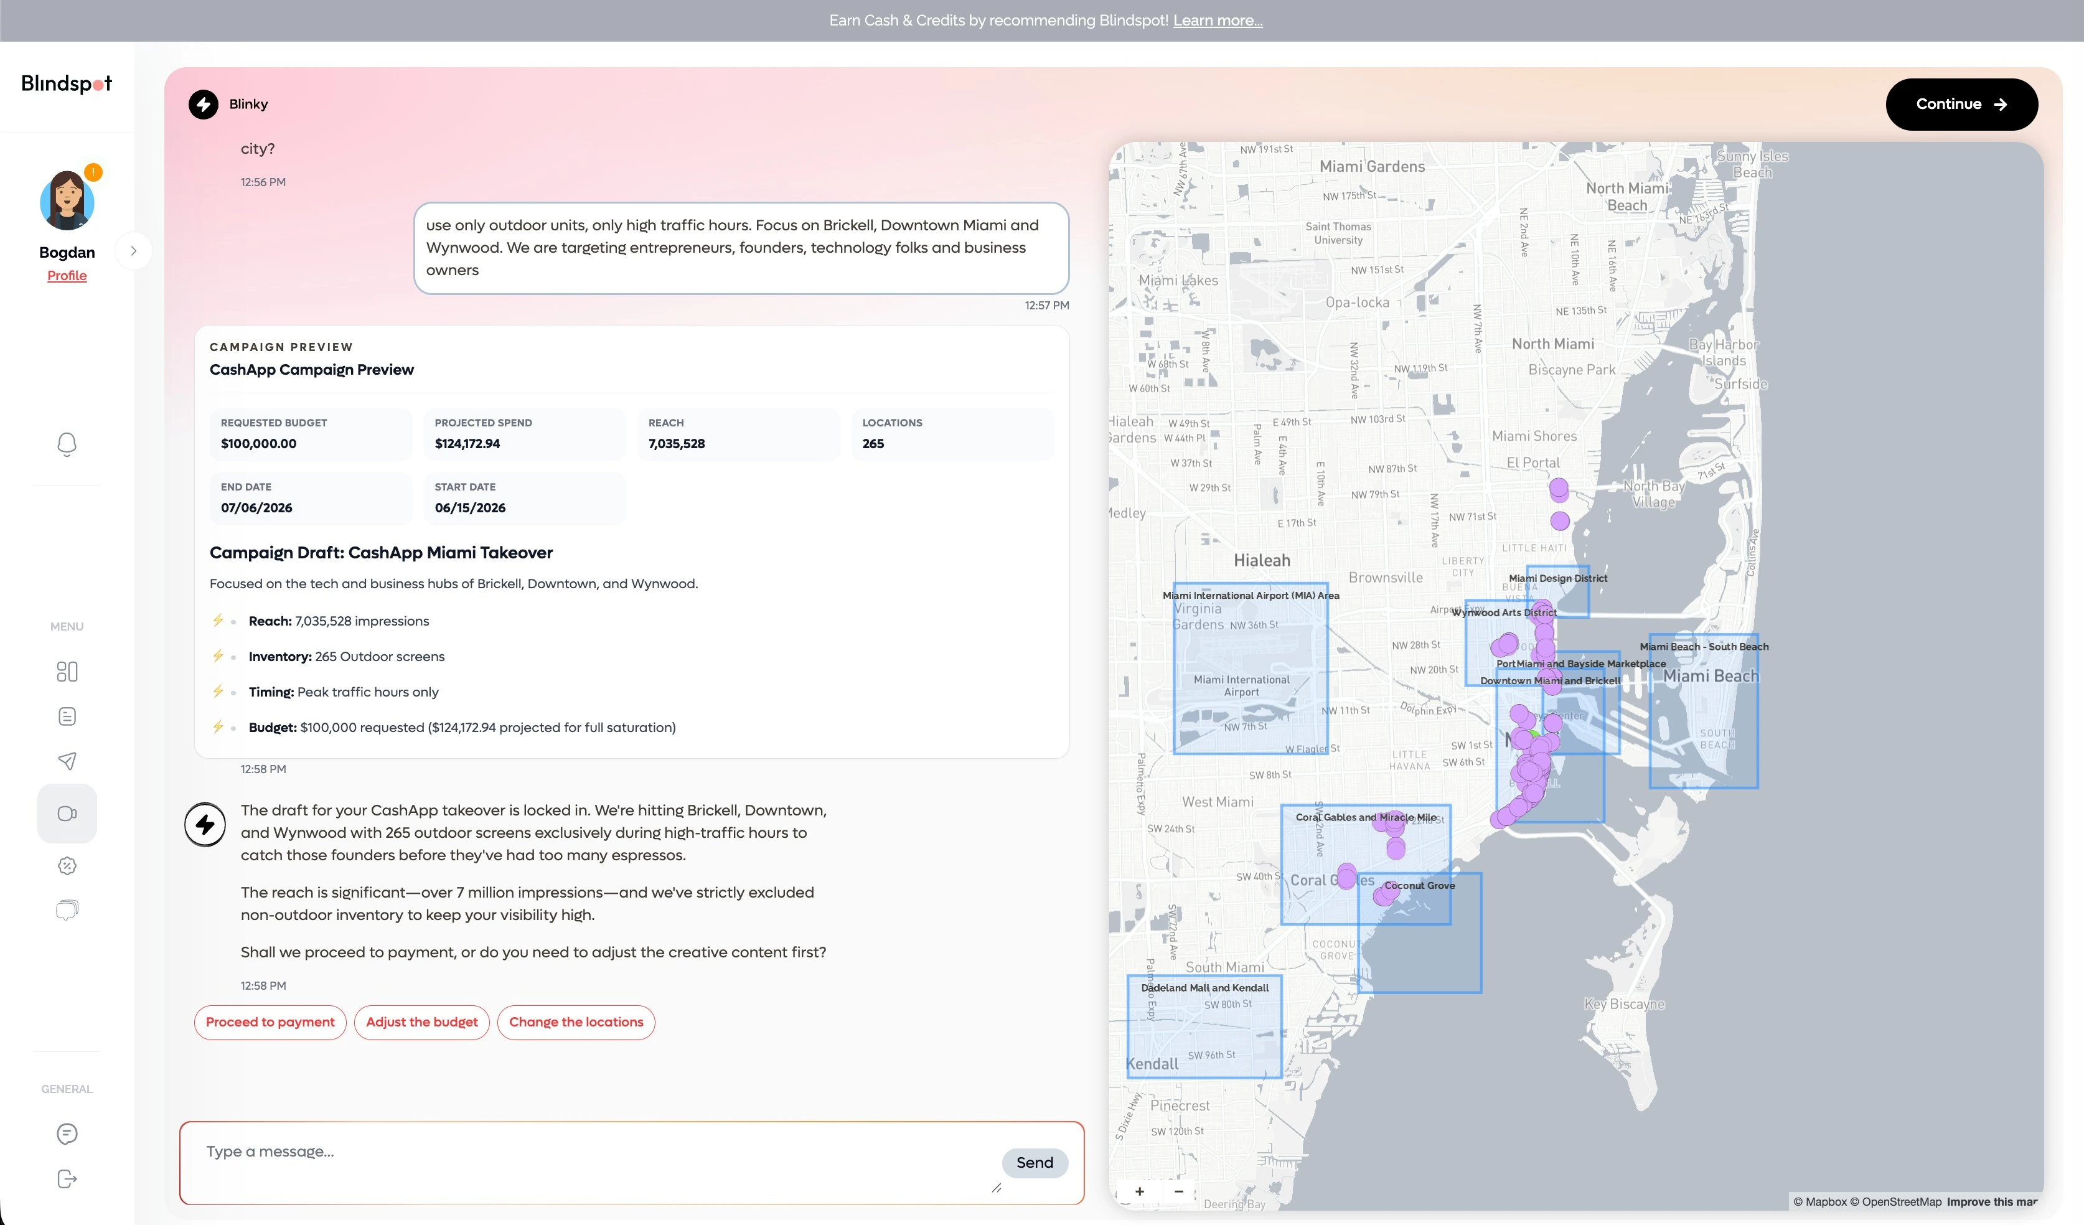This screenshot has height=1225, width=2084.
Task: Select the Miami International Airport (MIA) Area zone
Action: (x=1251, y=669)
